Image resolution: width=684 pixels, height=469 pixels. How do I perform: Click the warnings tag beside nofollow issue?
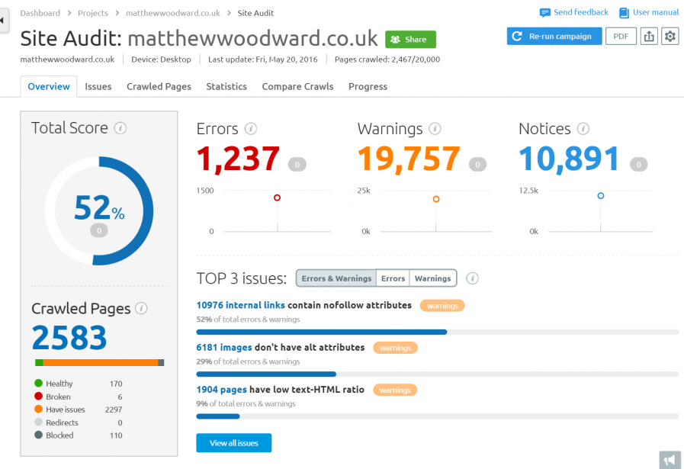pyautogui.click(x=442, y=305)
